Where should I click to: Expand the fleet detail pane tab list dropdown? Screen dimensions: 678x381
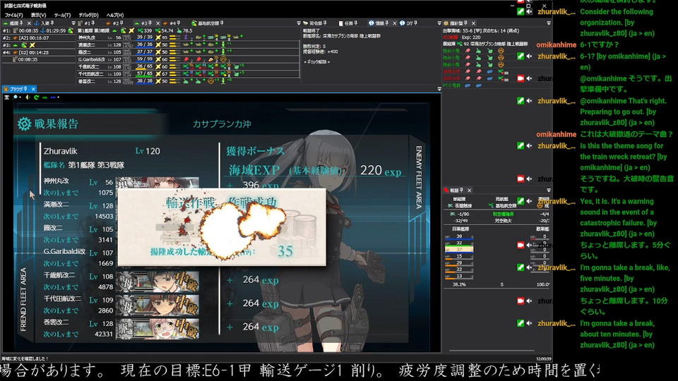(x=298, y=23)
